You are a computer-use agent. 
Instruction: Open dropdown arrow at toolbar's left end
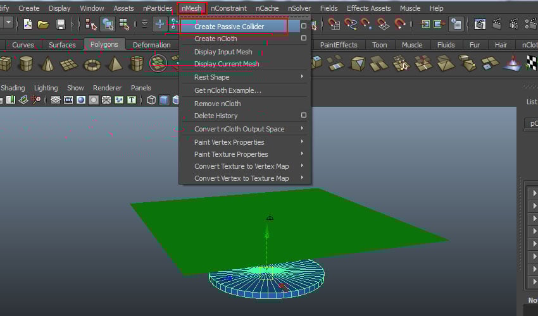coord(9,23)
